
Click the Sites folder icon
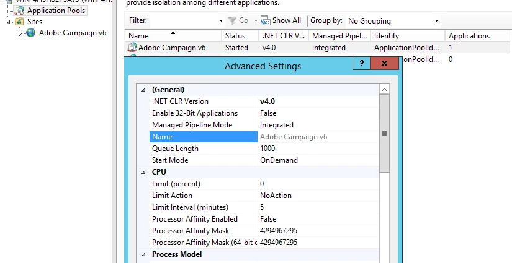[20, 22]
